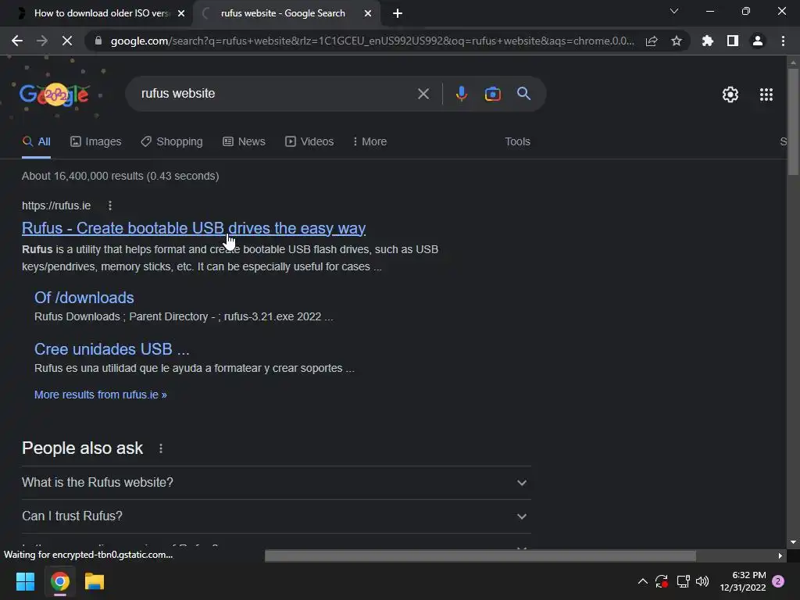
Task: Open Rufus - Create bootable USB drives link
Action: [x=194, y=228]
